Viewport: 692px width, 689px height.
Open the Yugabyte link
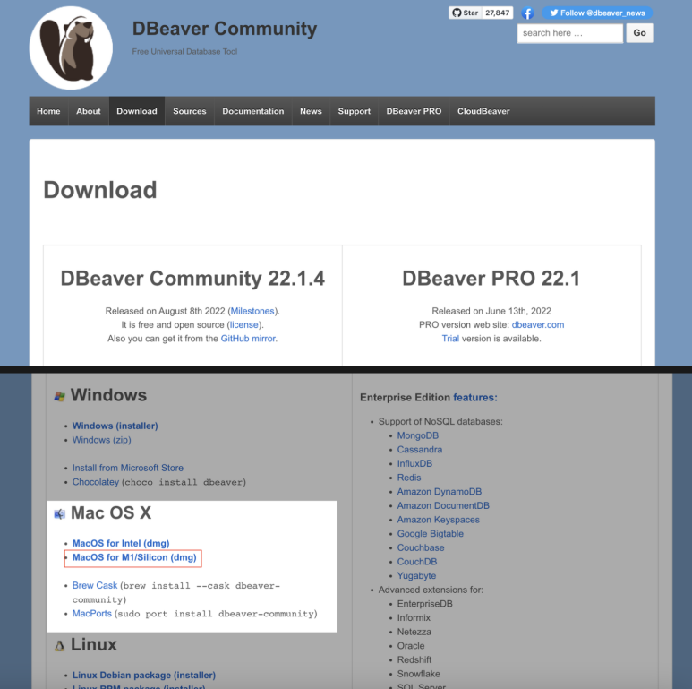coord(416,576)
